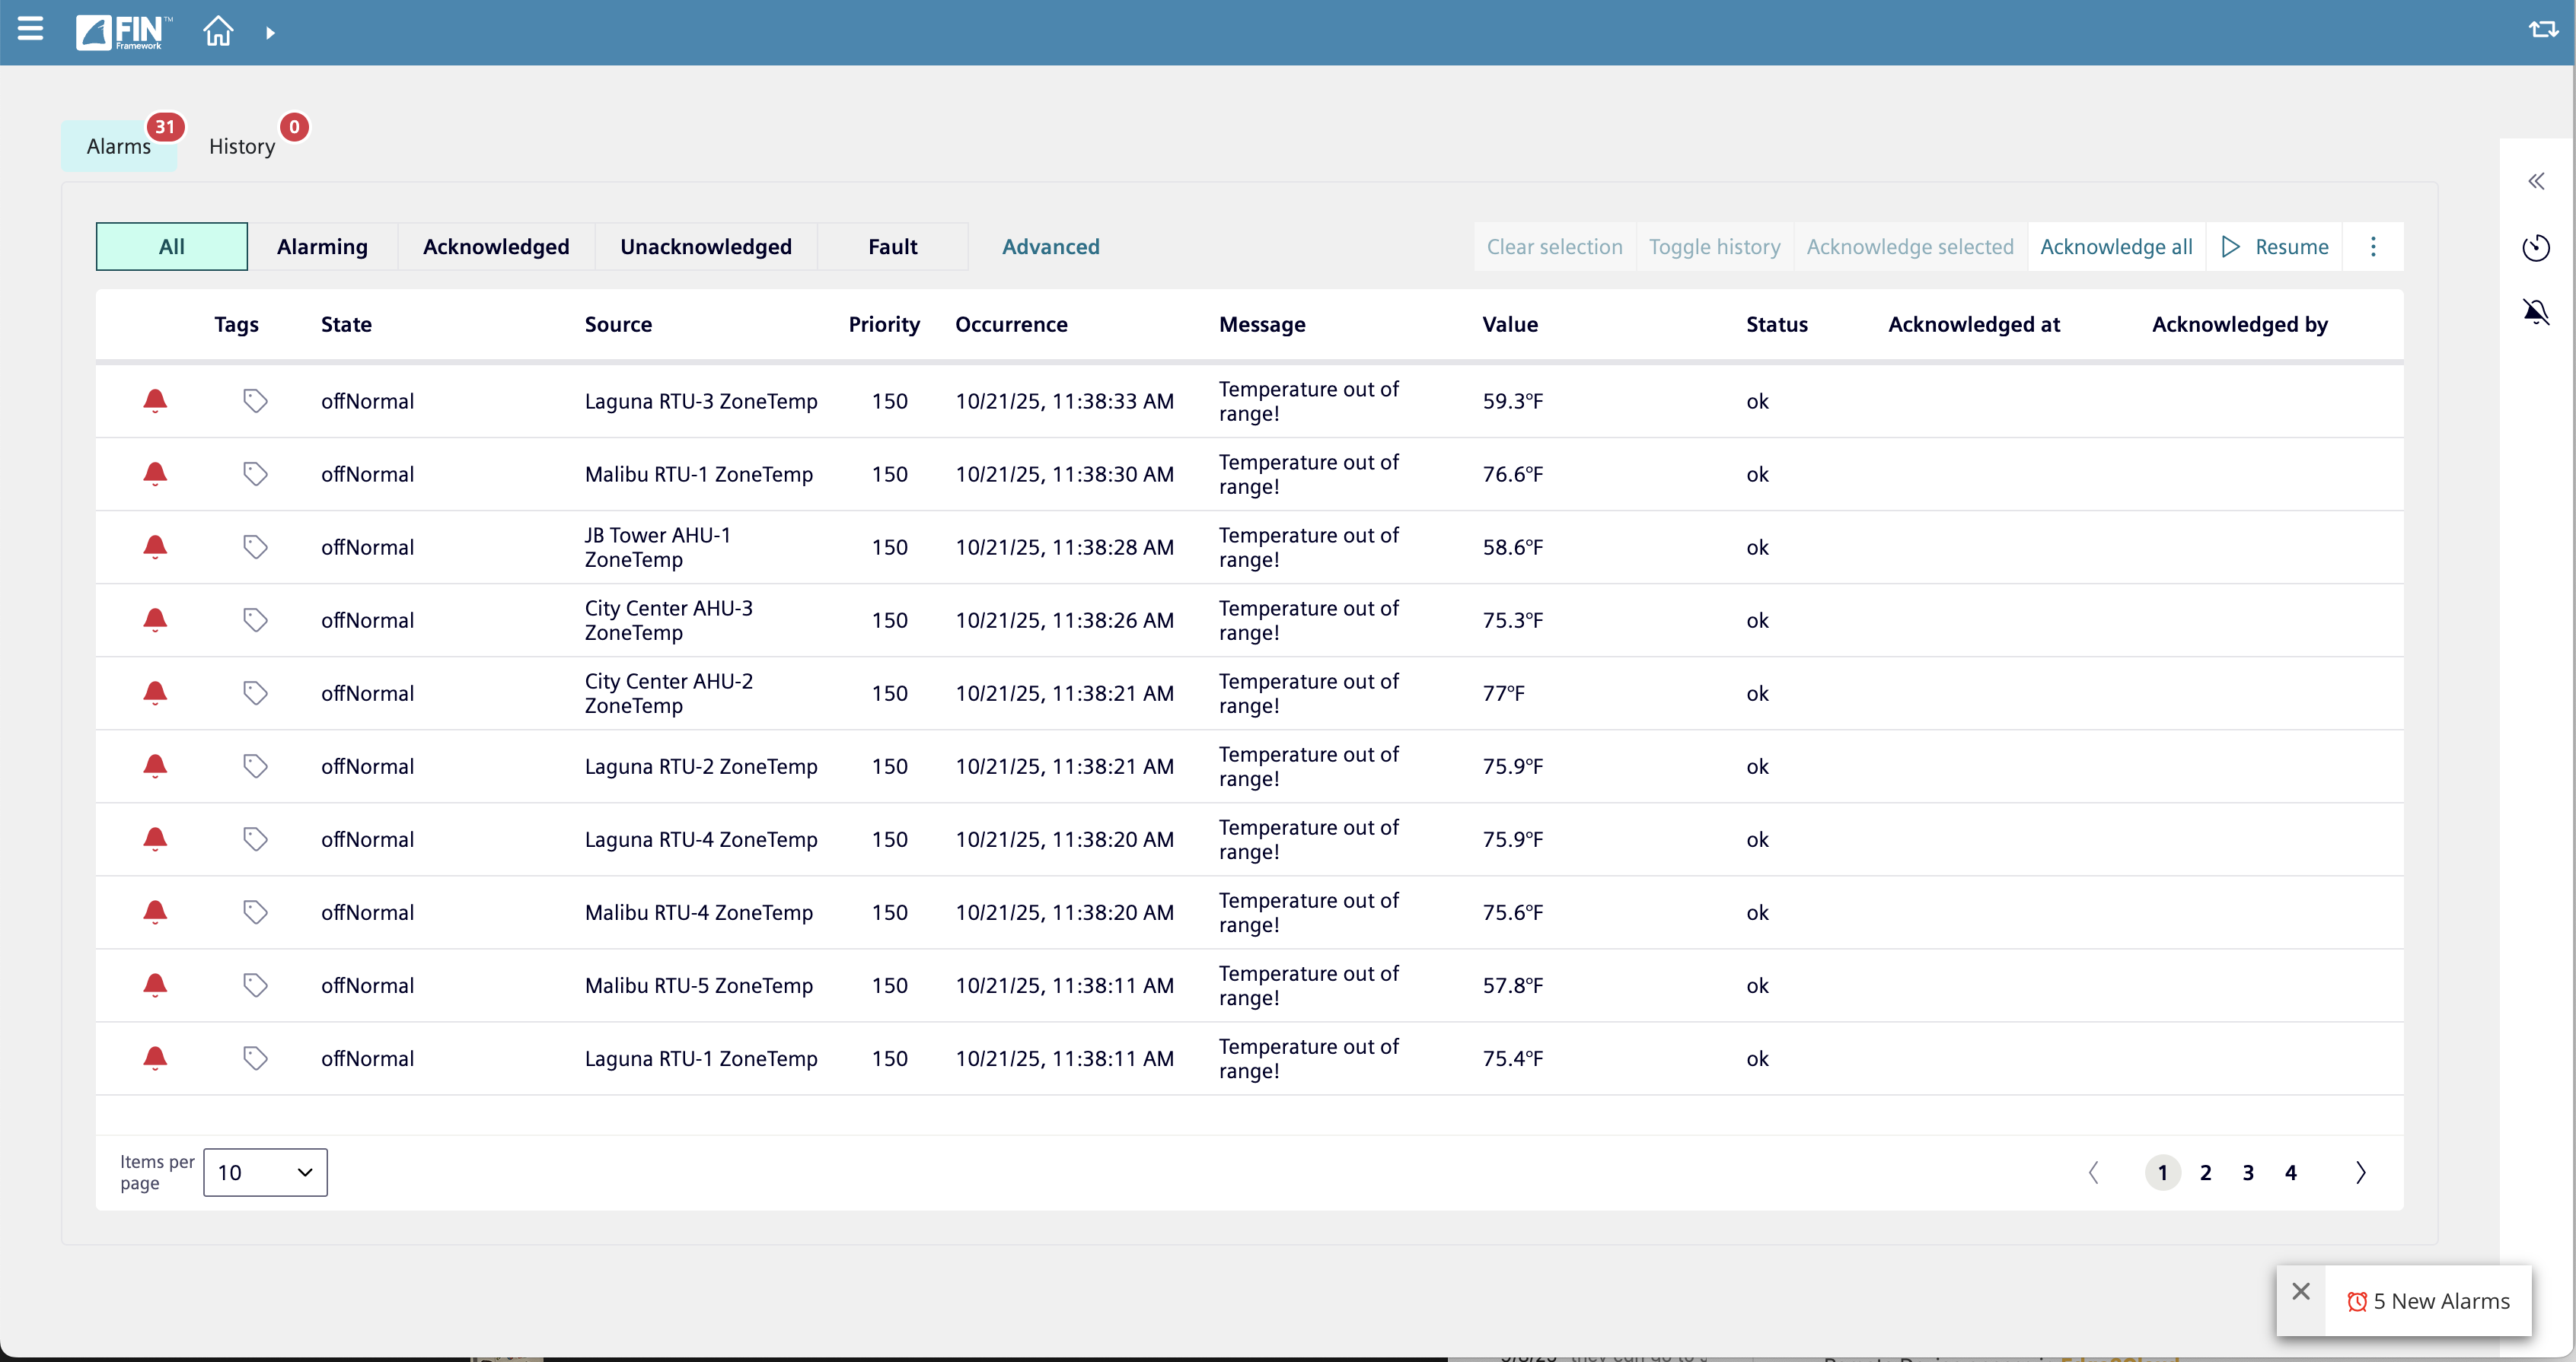Switch to the History tab
Viewport: 2576px width, 1362px height.
tap(242, 147)
